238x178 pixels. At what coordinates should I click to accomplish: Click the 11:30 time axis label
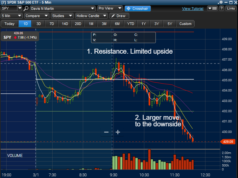(x=175, y=175)
